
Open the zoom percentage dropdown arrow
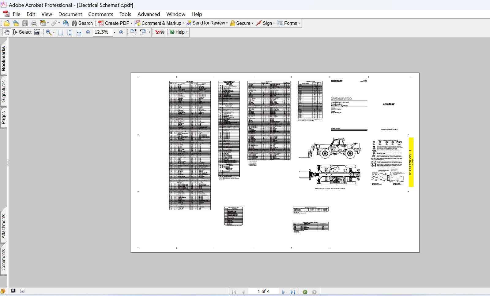(x=115, y=32)
